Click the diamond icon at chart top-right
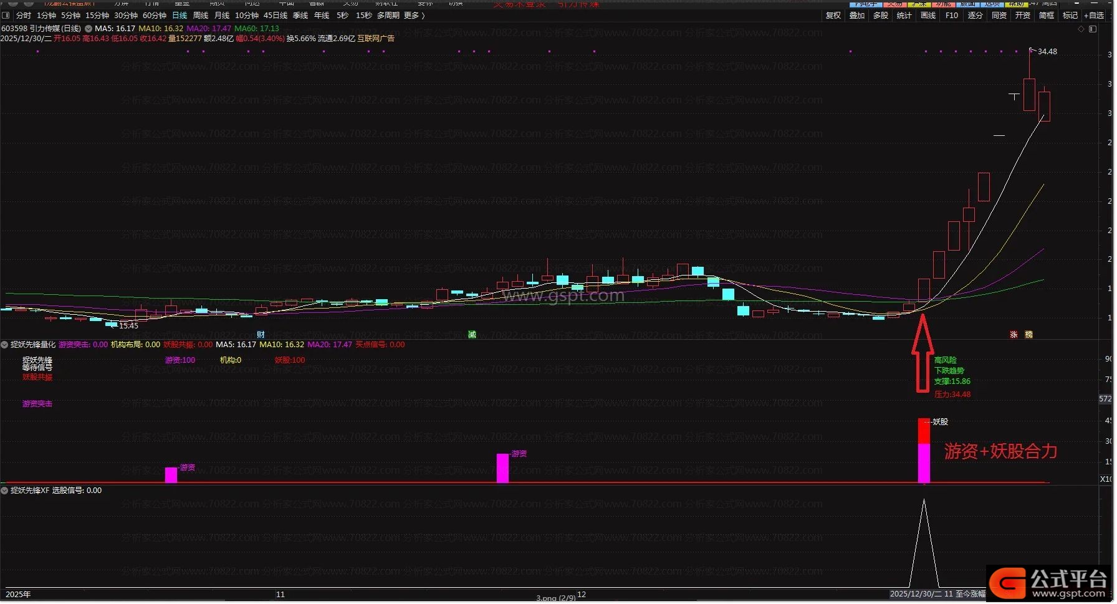 1081,29
